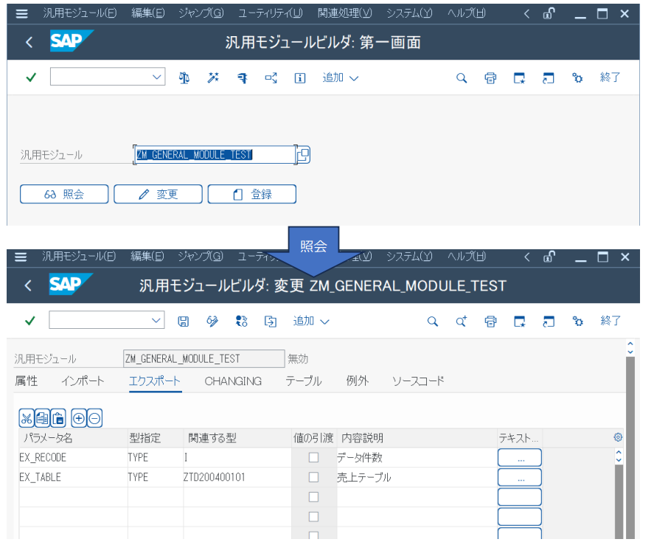Viewport: 654px width, 542px height.
Task: Click the find next icon in lower window toolbar
Action: click(x=462, y=322)
